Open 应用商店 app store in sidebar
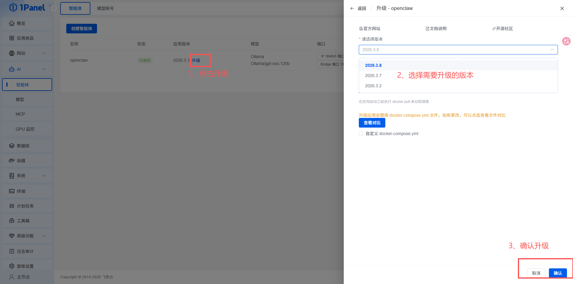573x284 pixels. point(25,38)
